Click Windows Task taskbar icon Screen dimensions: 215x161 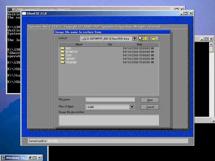tap(3, 158)
